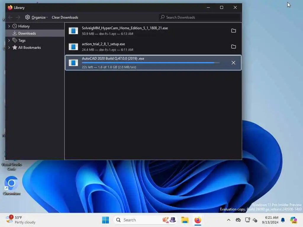Switch to Firefox on the taskbar
Image resolution: width=303 pixels, height=227 pixels.
coord(198,220)
